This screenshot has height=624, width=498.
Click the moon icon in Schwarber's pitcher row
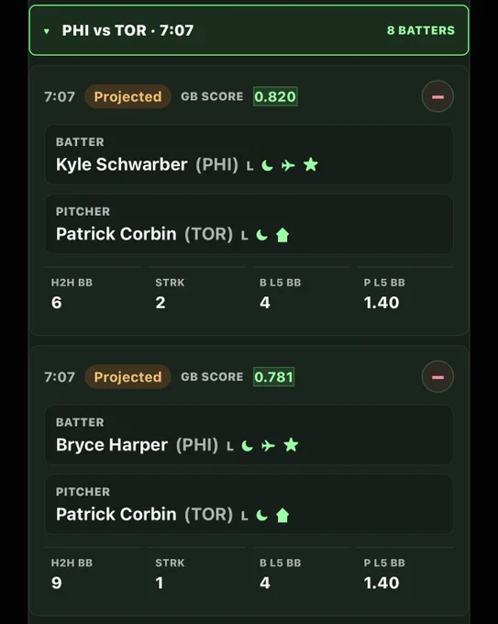point(261,235)
